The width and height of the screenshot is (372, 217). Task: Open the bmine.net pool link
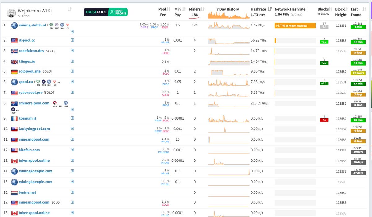point(27,192)
